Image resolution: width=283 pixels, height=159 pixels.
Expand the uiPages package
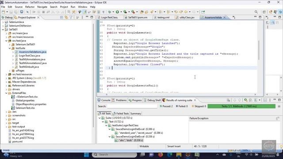coord(10,71)
